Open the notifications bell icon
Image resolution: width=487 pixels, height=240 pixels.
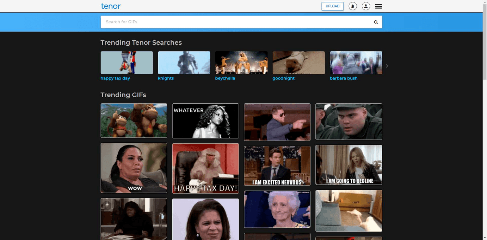click(353, 6)
